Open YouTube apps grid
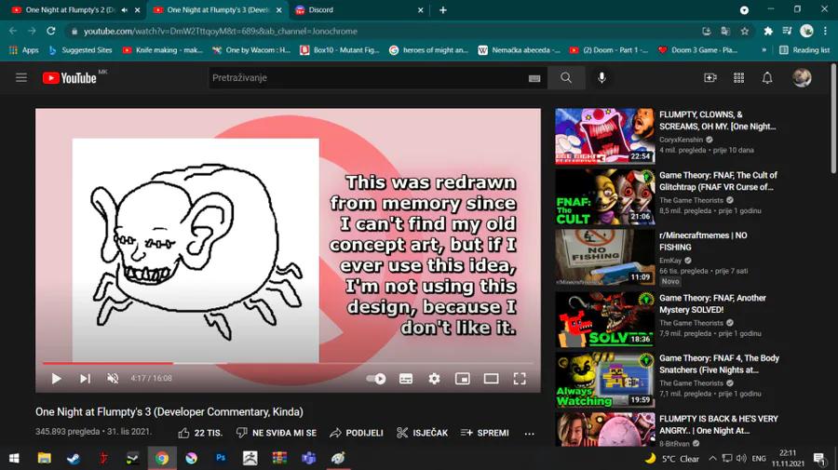The width and height of the screenshot is (838, 470). click(x=738, y=78)
